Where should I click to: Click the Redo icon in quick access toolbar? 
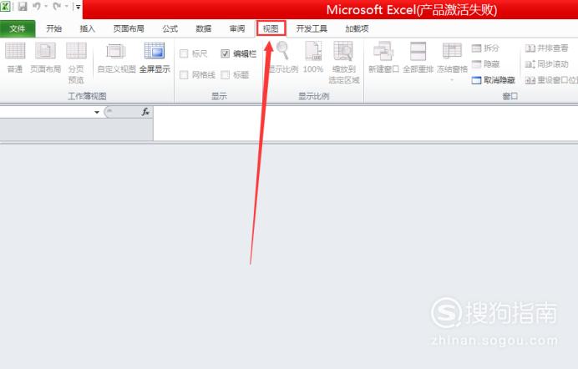[57, 6]
